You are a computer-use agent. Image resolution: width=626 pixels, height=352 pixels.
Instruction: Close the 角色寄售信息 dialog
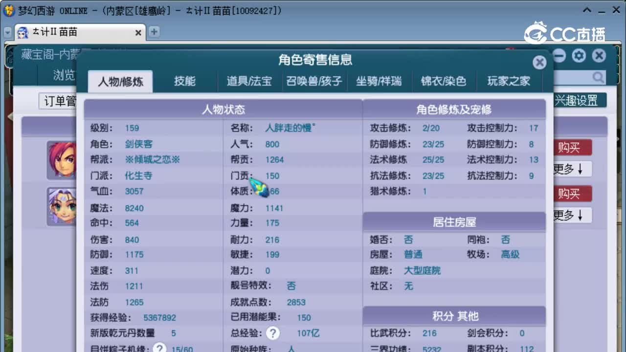[x=539, y=62]
